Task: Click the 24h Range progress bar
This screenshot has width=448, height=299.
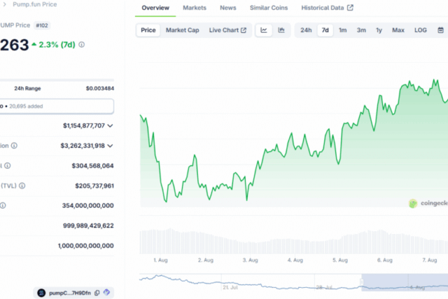Action: [x=57, y=80]
